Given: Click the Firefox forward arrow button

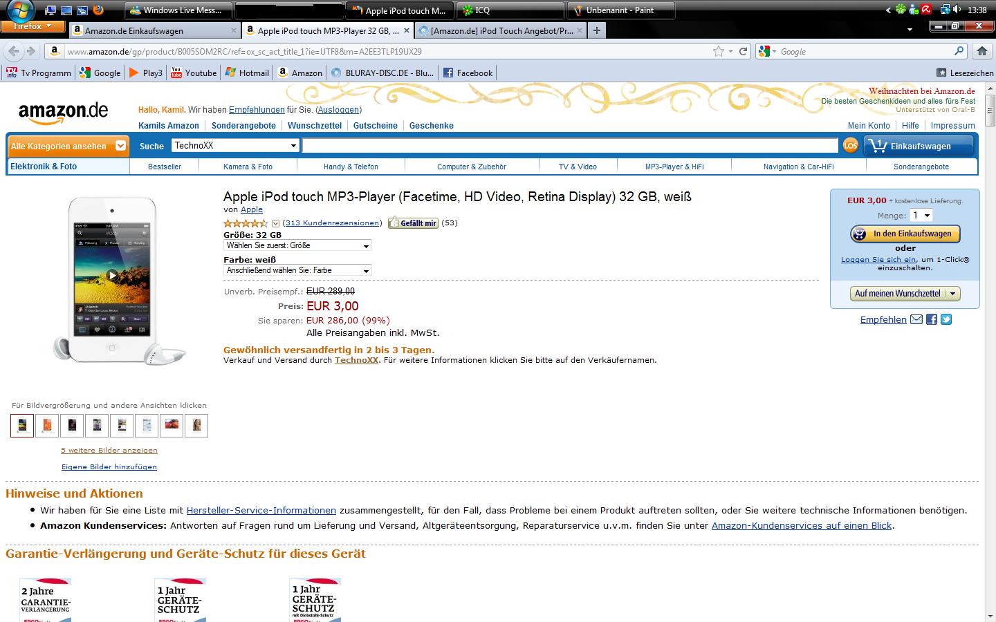Looking at the screenshot, I should pos(30,51).
